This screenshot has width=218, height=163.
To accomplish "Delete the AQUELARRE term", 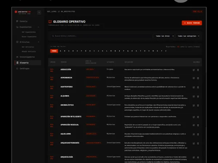I will 198,134.
